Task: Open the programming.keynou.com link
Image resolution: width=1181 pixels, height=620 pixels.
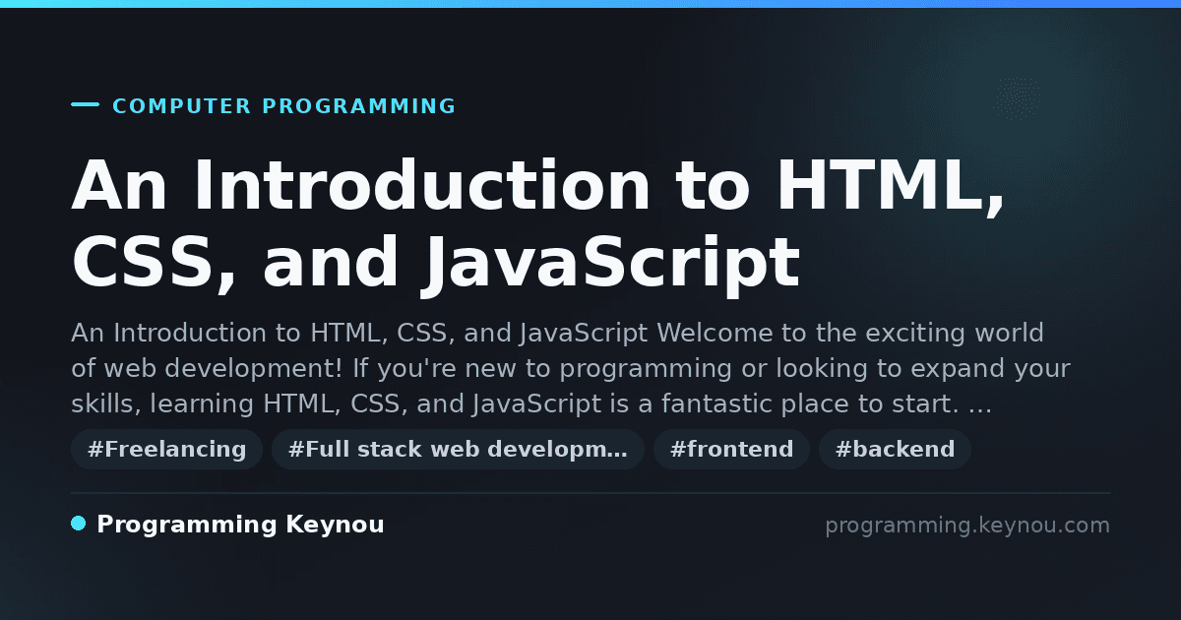Action: (x=967, y=526)
